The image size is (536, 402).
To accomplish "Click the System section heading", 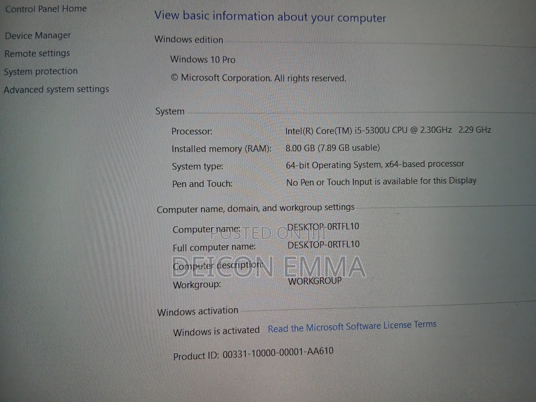I will click(x=170, y=111).
